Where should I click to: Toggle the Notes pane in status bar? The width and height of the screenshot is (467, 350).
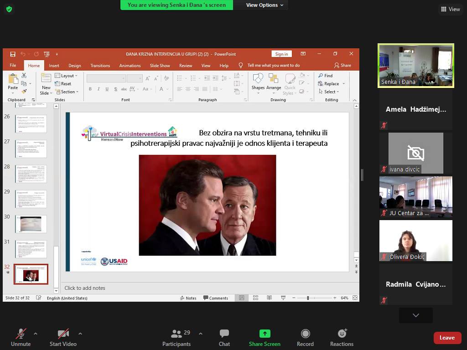pos(188,298)
